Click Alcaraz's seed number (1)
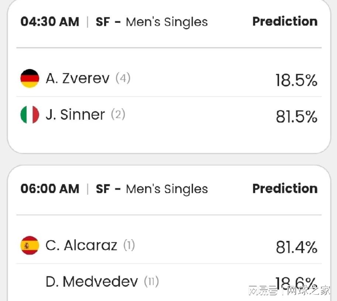The image size is (337, 301). (x=129, y=245)
